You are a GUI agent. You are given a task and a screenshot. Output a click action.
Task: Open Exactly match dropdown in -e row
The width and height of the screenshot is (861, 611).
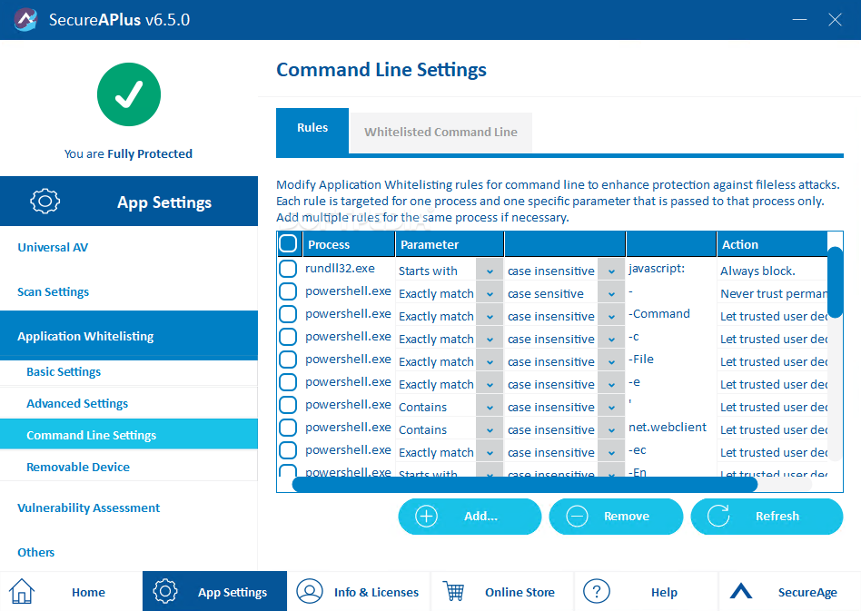pos(490,385)
